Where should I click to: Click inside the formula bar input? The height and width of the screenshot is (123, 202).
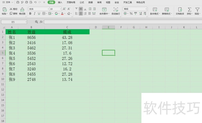tap(123, 22)
